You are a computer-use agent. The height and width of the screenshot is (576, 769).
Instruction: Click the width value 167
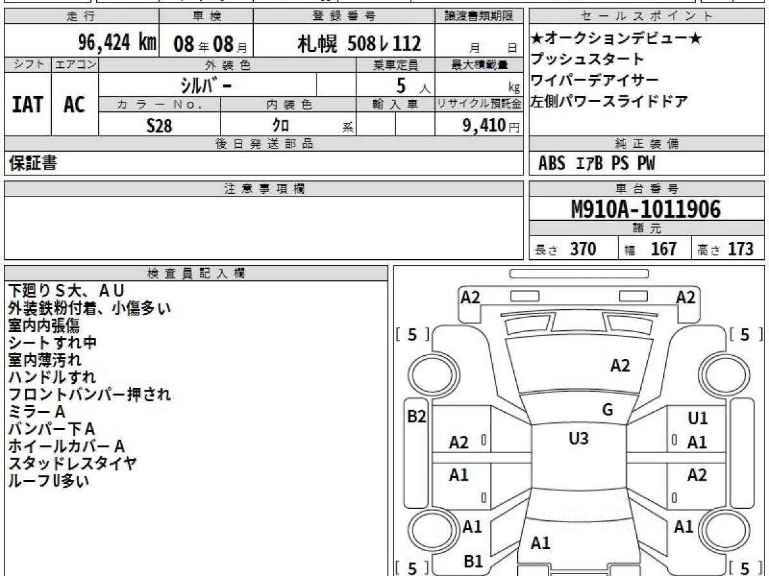[x=664, y=249]
